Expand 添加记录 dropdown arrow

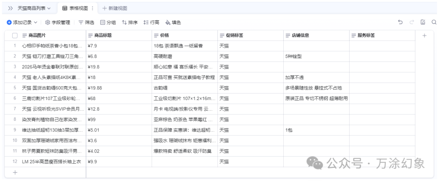(x=35, y=22)
